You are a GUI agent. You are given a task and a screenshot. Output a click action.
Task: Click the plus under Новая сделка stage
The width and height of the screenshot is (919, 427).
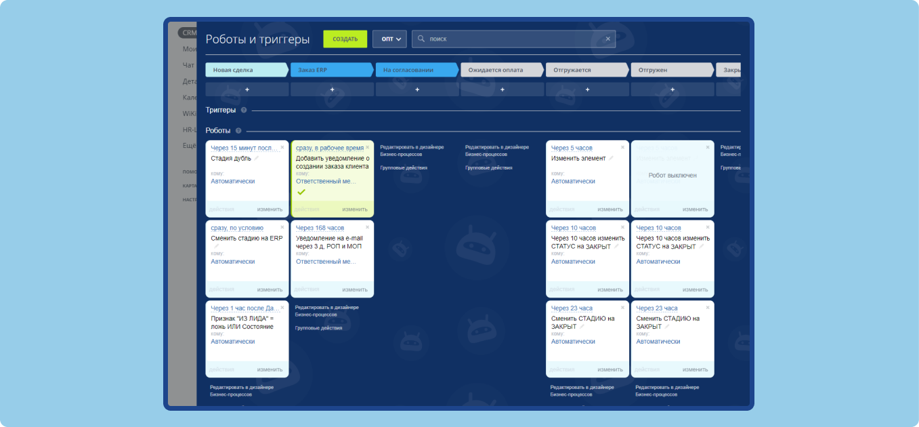pyautogui.click(x=247, y=89)
